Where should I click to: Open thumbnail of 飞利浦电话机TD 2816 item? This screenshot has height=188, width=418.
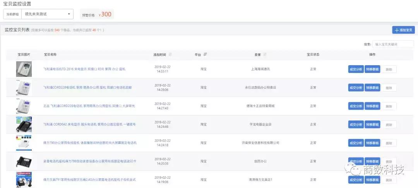pos(24,69)
